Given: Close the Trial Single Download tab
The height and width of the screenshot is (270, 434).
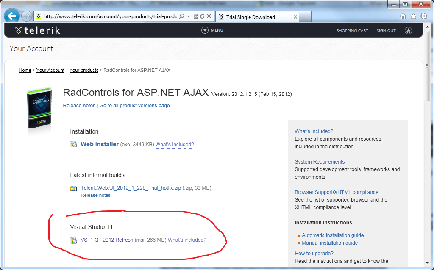Looking at the screenshot, I should 295,17.
